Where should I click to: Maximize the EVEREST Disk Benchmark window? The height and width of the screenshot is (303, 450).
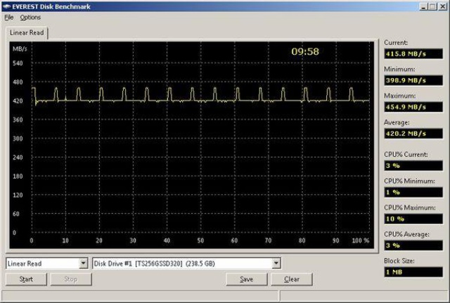click(x=432, y=6)
